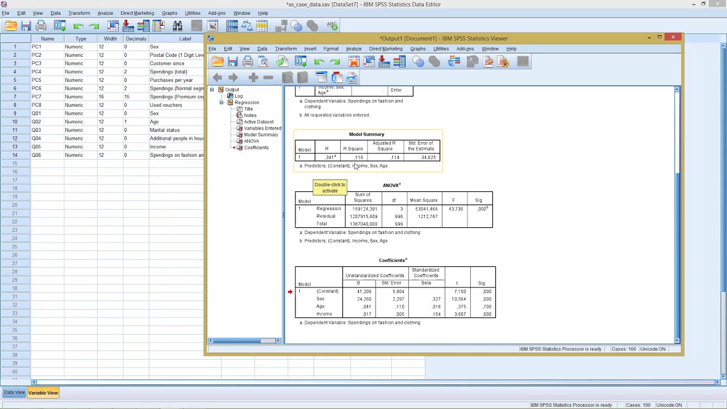Select Log in the output outline
The height and width of the screenshot is (409, 727).
click(x=239, y=96)
